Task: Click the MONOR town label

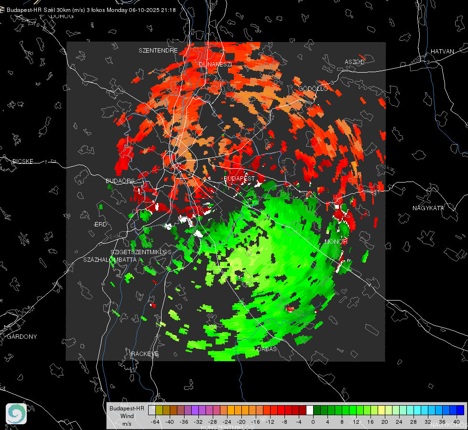Action: pyautogui.click(x=336, y=241)
